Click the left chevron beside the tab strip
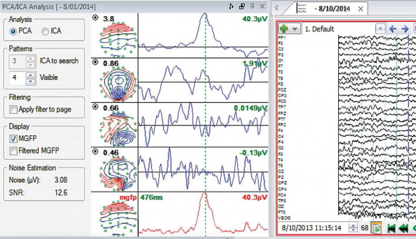The width and height of the screenshot is (416, 239). tap(276, 8)
